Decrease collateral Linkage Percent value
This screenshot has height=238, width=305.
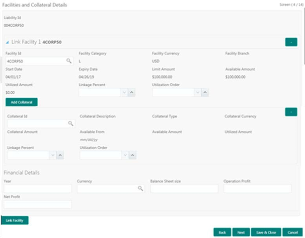(53, 155)
